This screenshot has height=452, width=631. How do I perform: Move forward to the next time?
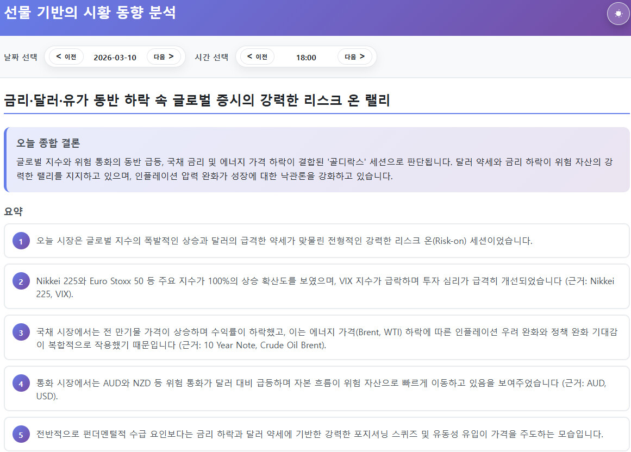[x=355, y=57]
